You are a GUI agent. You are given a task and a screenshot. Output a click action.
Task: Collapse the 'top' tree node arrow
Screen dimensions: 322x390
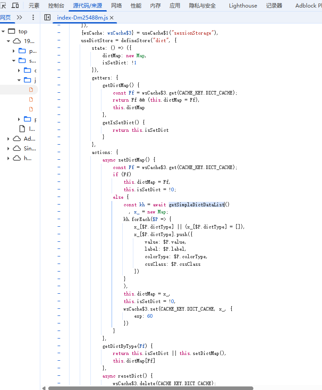tap(4, 32)
